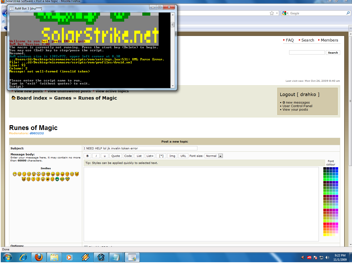Expand the address bar history dropdown
Viewport: 352px width, 264px height.
click(277, 13)
